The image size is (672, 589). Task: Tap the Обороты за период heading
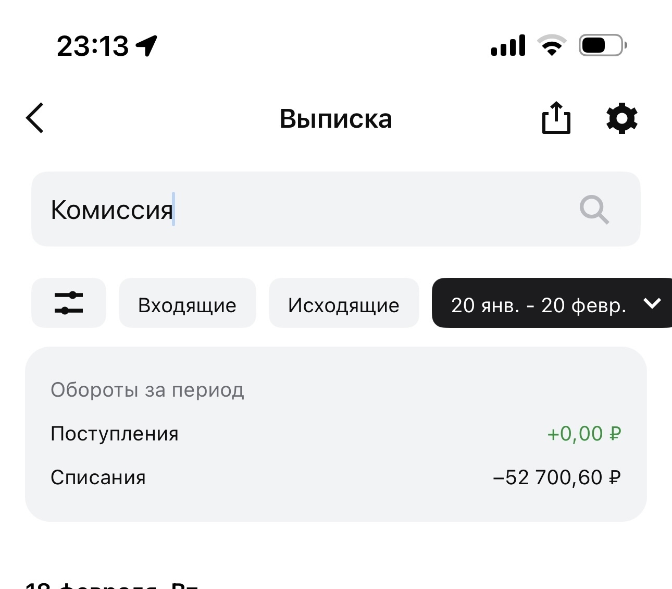click(147, 390)
